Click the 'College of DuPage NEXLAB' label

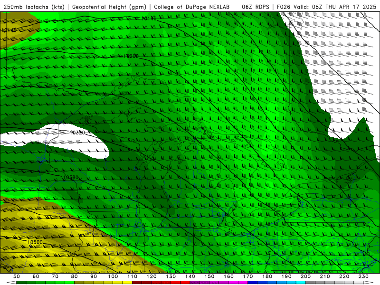pos(191,7)
